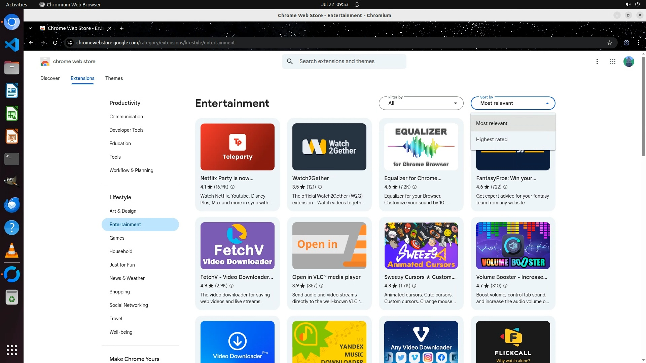Open the Sweezy Cursors thumbnail
The image size is (646, 363).
point(421,246)
